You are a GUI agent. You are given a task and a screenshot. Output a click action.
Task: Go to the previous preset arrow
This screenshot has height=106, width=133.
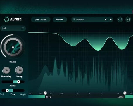tap(106, 20)
